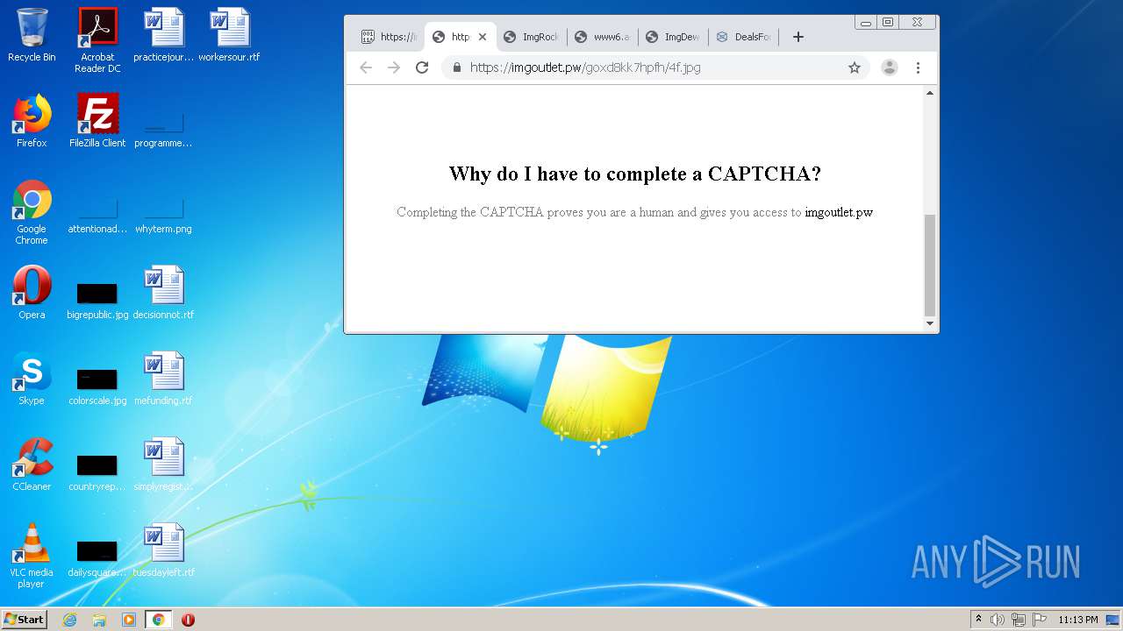Switch to DealsFor tab
This screenshot has height=631, width=1123.
(744, 37)
